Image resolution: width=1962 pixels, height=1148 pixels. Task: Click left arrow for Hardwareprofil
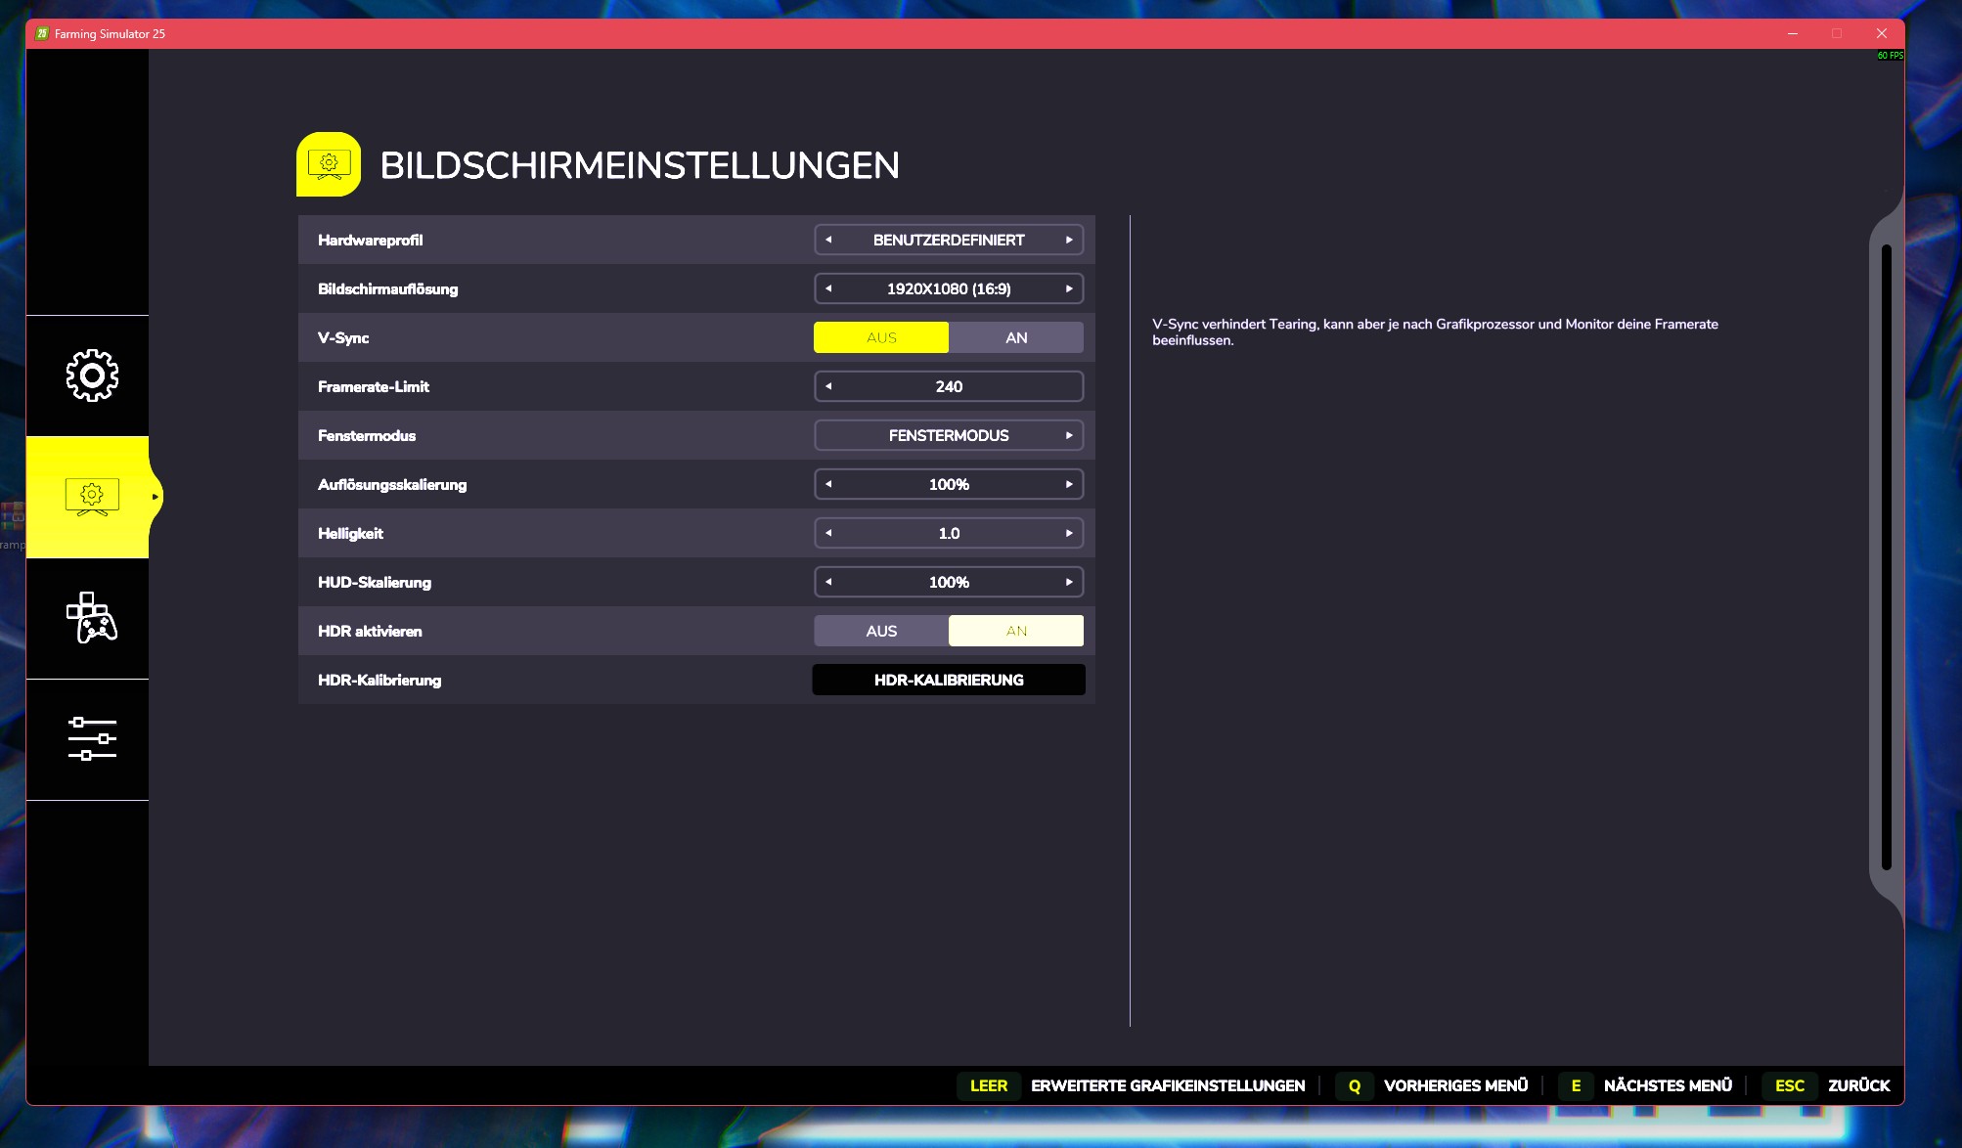pyautogui.click(x=828, y=240)
